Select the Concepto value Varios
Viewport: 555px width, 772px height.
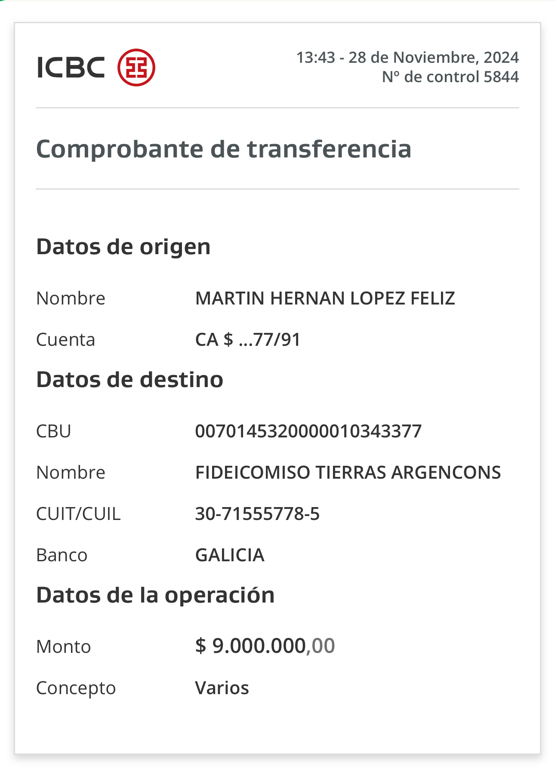pyautogui.click(x=222, y=688)
